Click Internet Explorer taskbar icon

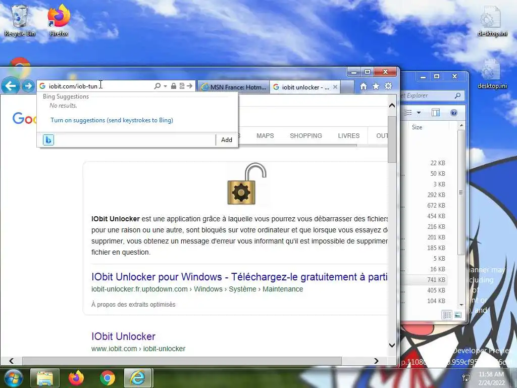(137, 378)
